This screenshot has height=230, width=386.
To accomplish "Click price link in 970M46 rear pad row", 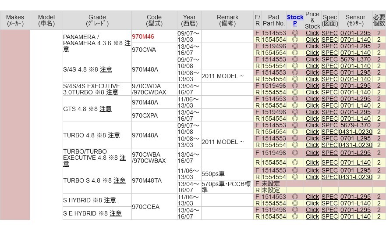I will 312,40.
